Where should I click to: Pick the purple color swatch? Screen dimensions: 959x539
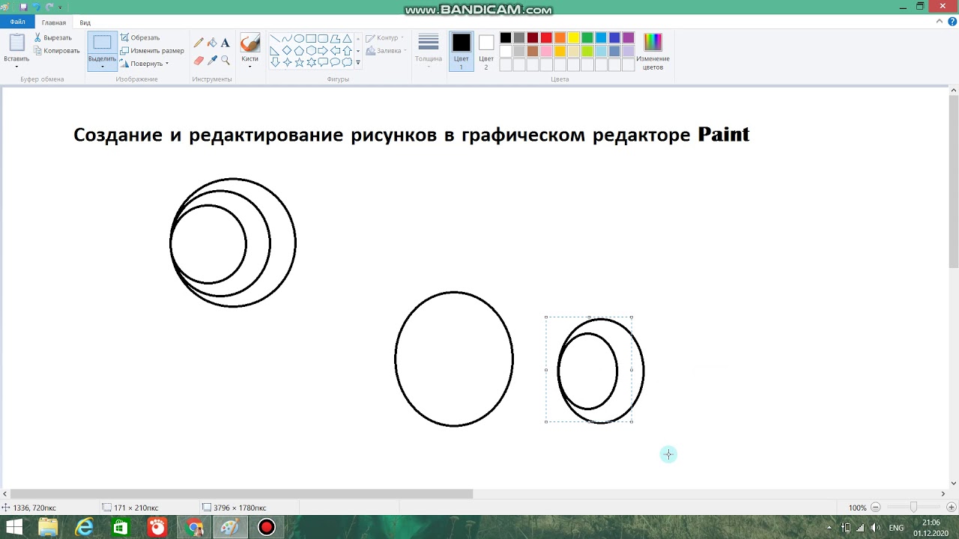point(628,37)
